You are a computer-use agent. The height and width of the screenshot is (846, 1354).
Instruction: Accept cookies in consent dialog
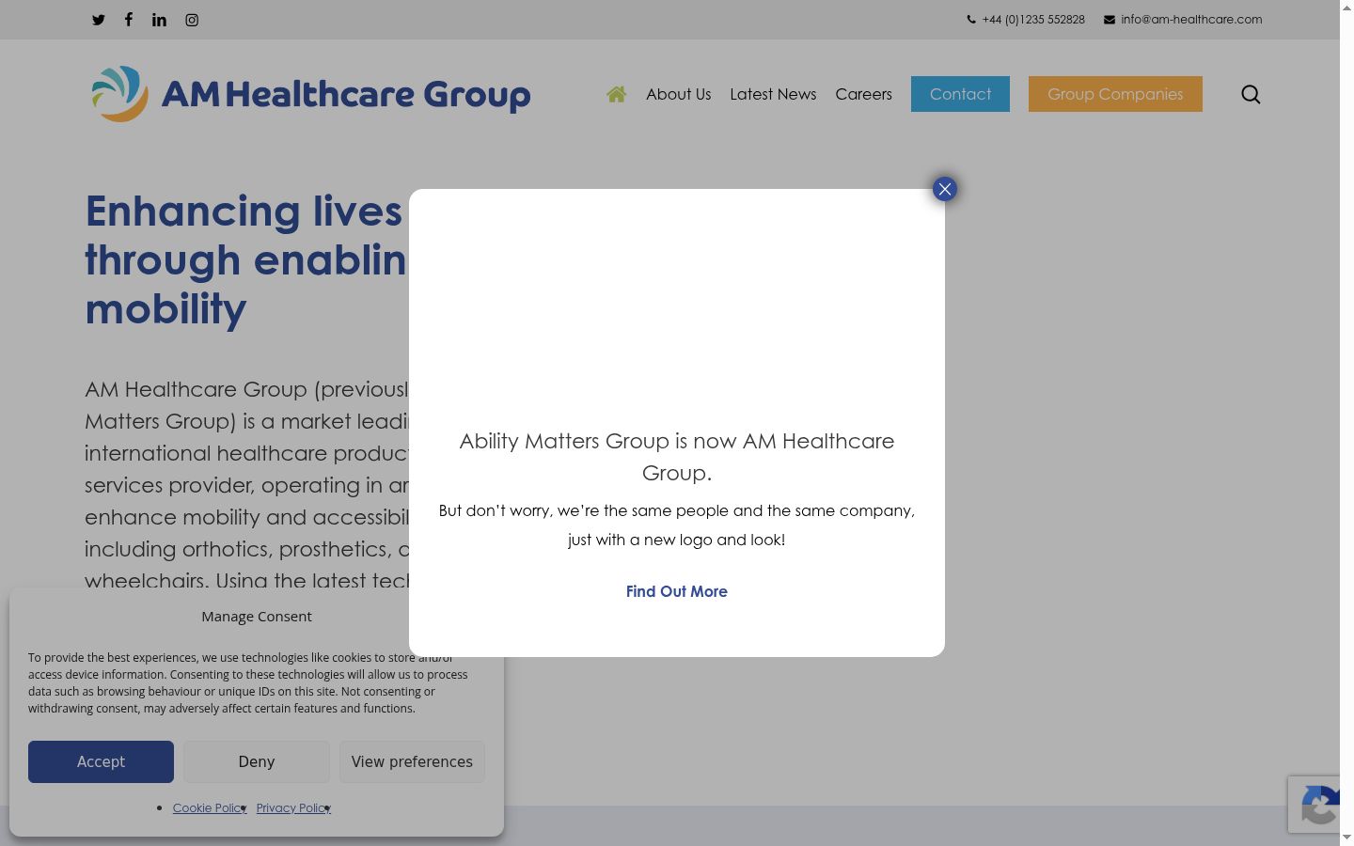click(101, 761)
